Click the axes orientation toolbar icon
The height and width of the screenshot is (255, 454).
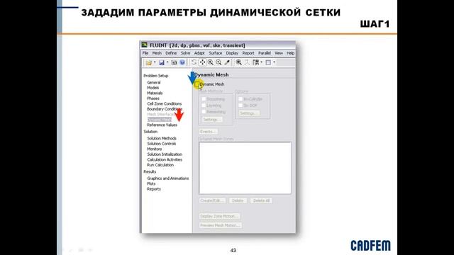(x=247, y=62)
